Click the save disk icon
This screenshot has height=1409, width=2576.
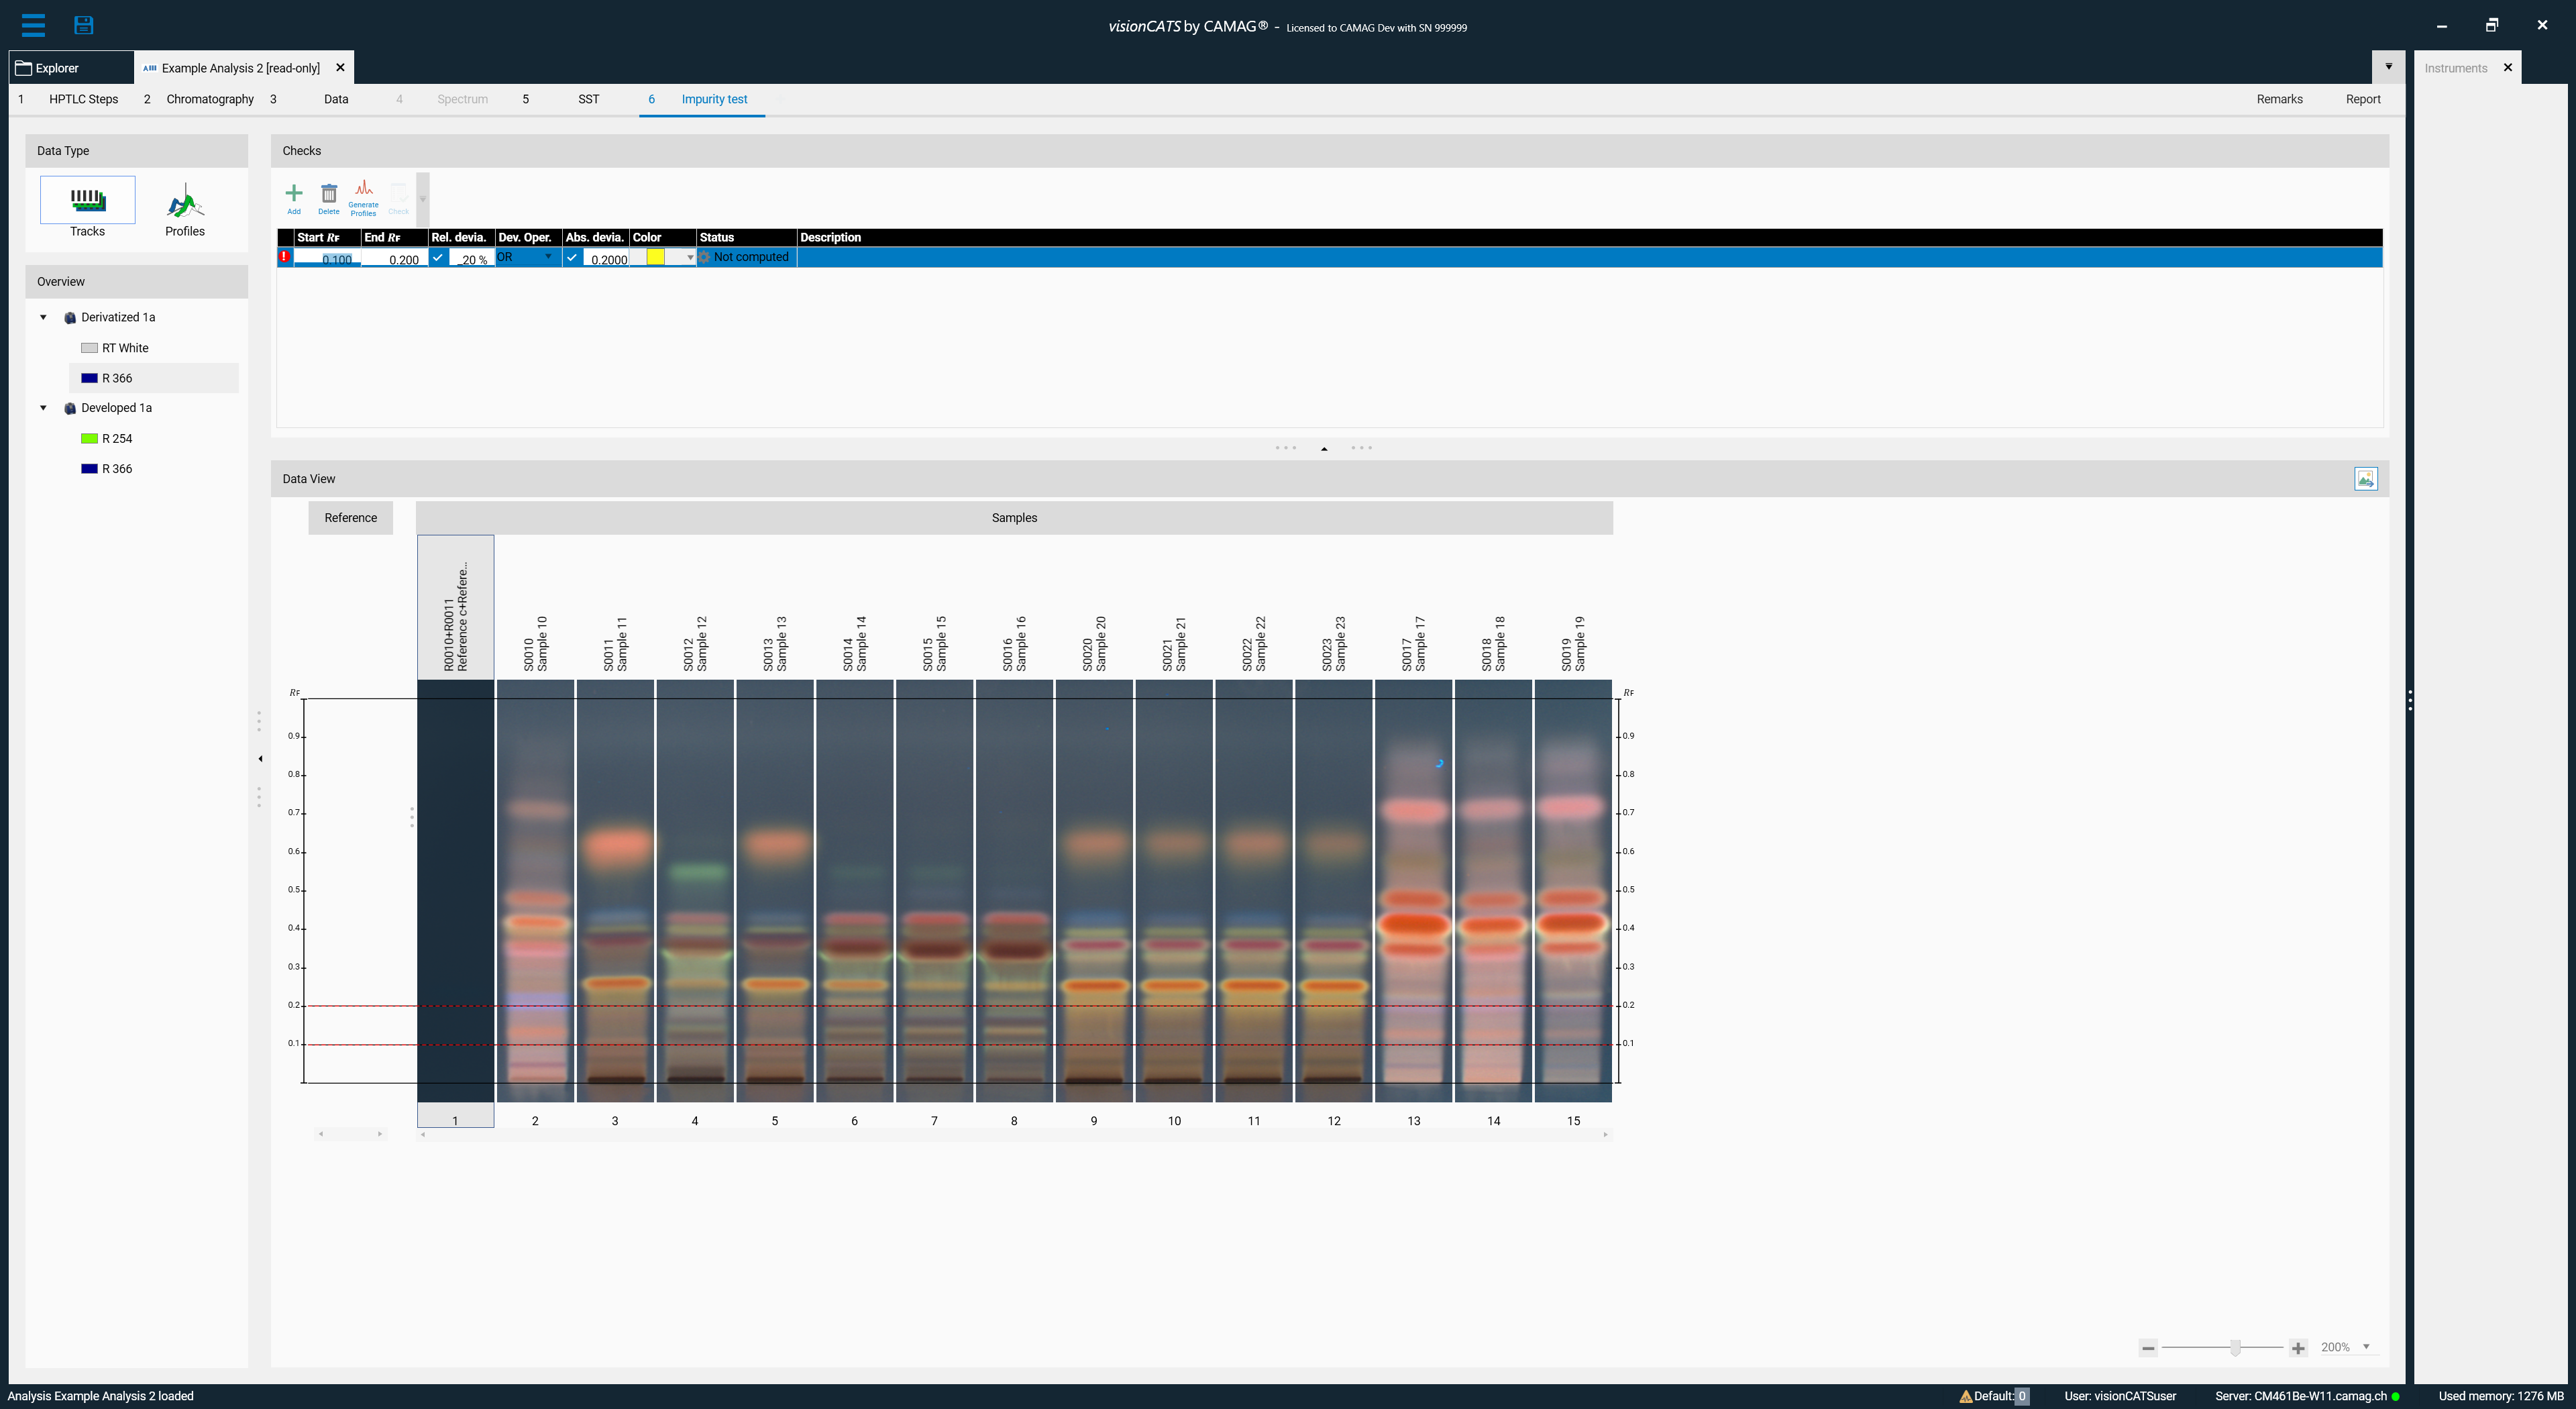pyautogui.click(x=84, y=25)
